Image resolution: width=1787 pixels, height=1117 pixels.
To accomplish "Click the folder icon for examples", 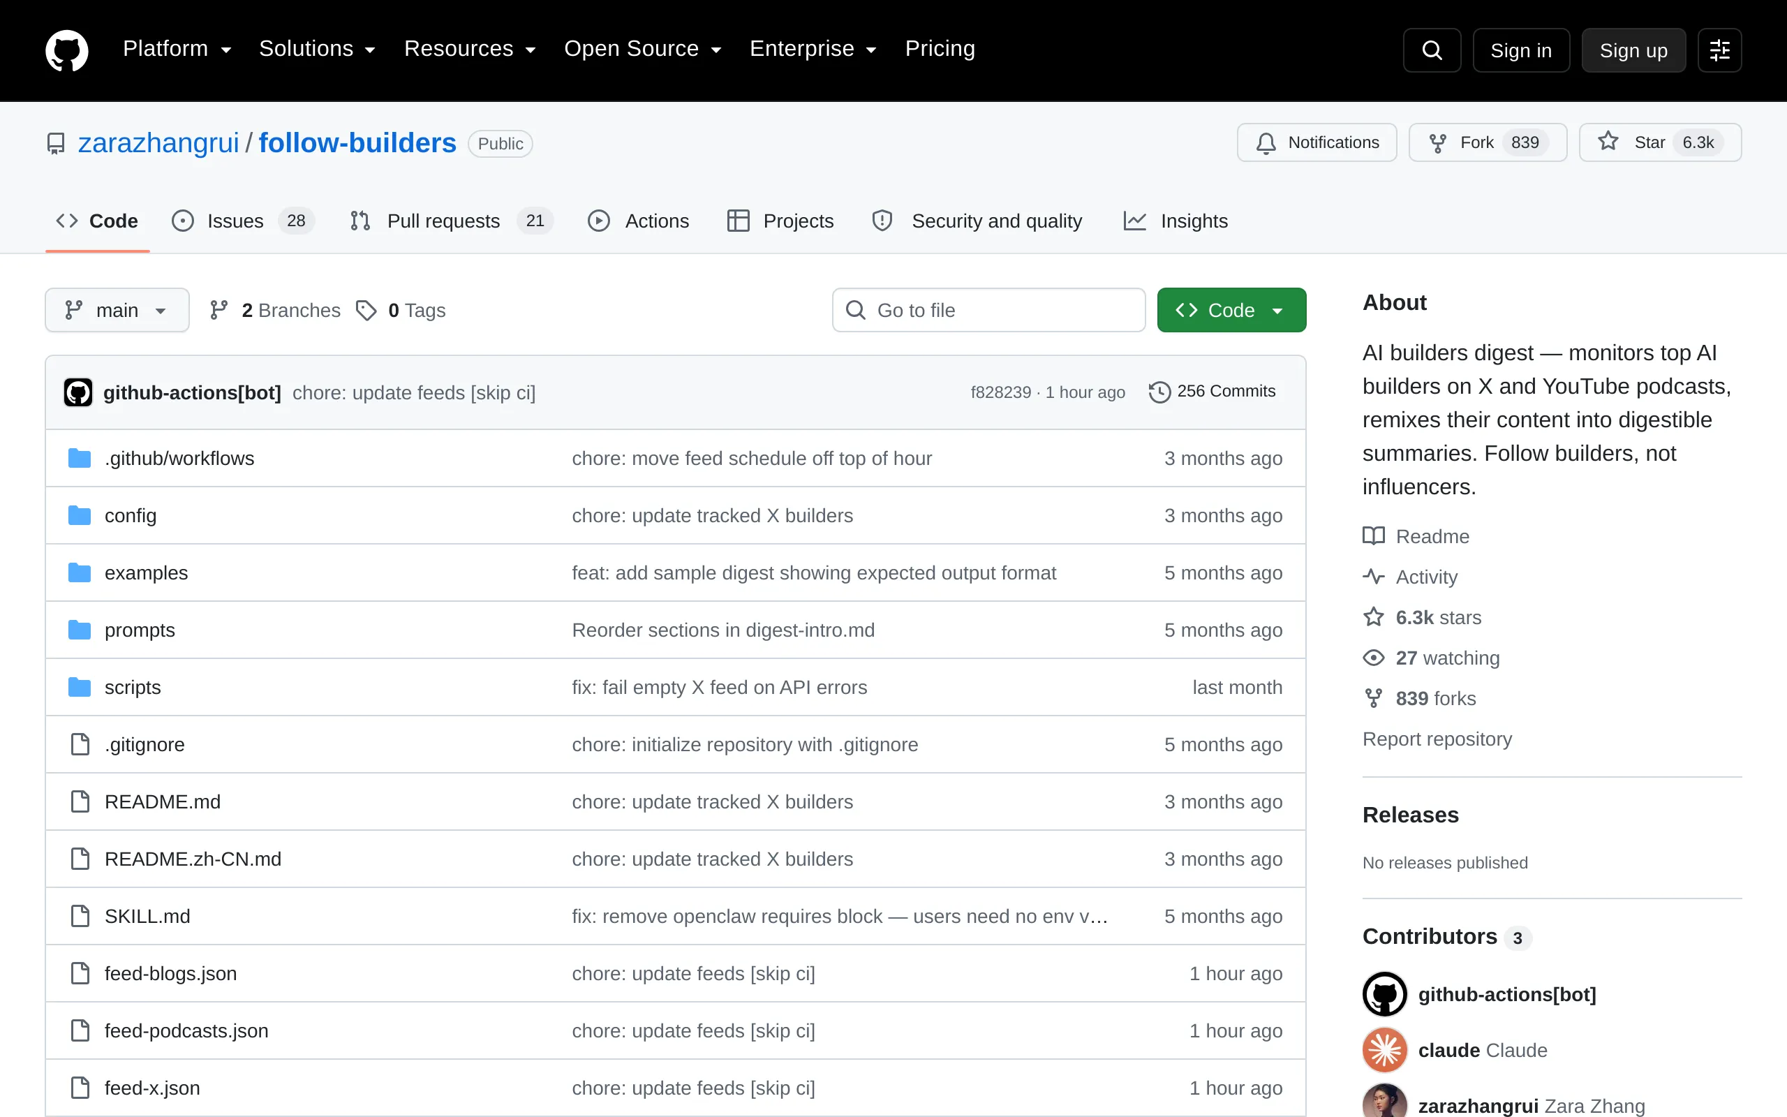I will click(79, 572).
